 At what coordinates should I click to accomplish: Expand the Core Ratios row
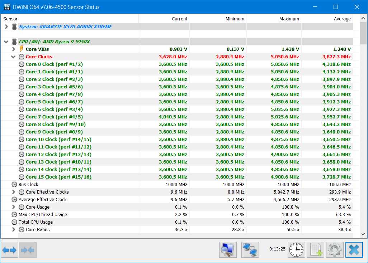coord(14,229)
